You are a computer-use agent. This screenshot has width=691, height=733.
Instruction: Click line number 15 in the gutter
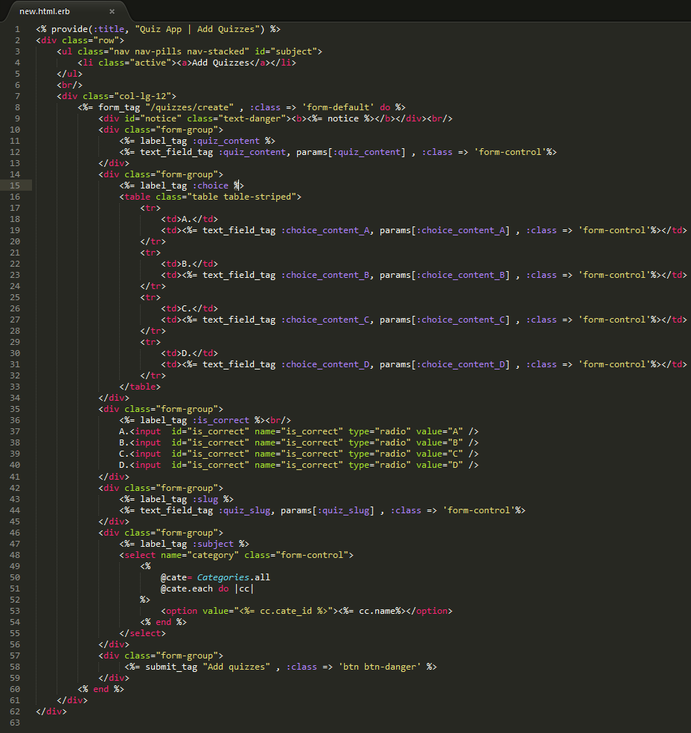point(15,185)
